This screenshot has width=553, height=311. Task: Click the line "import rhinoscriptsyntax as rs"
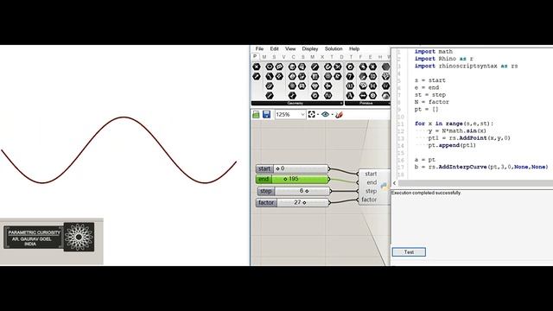466,66
